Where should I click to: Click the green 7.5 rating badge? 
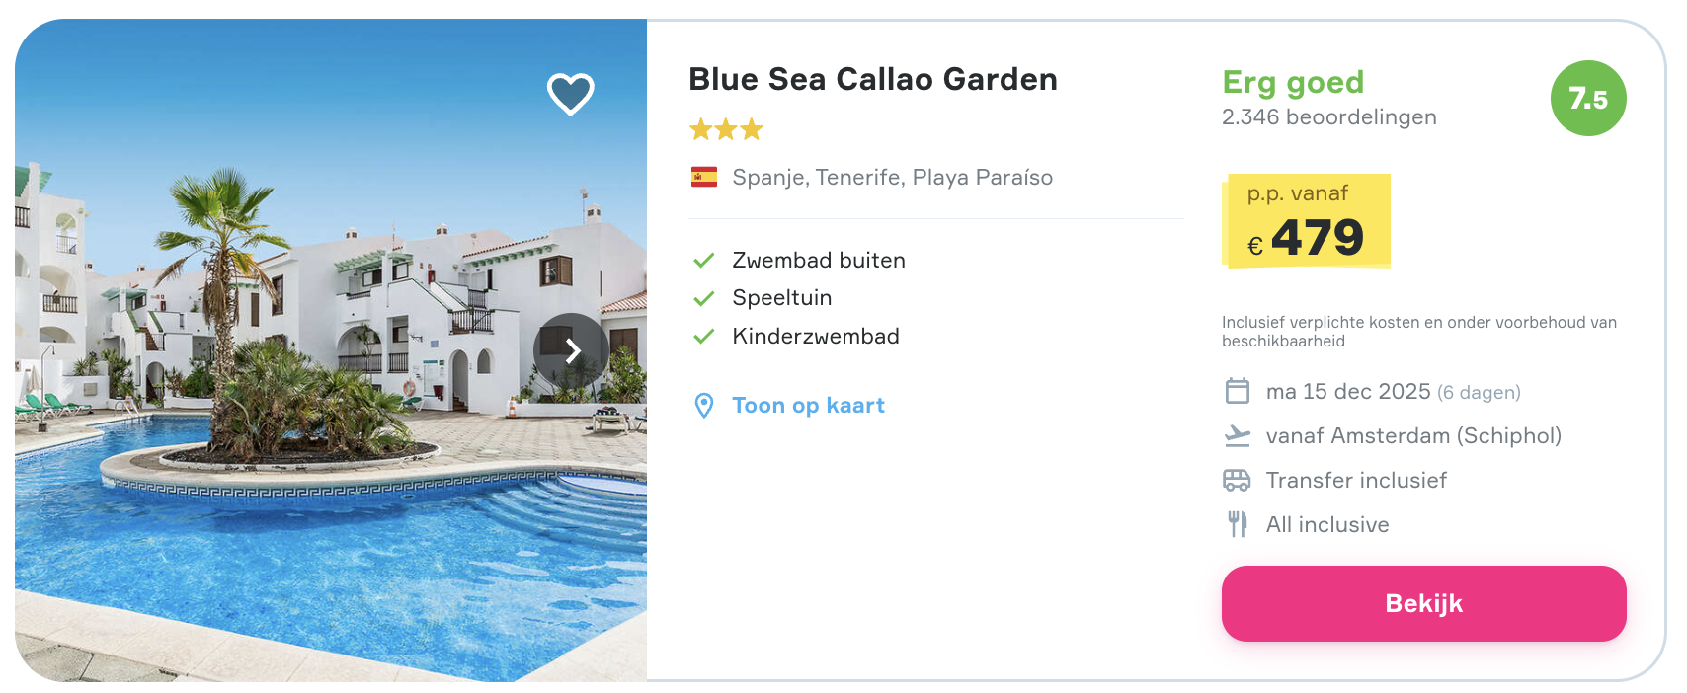(x=1587, y=98)
